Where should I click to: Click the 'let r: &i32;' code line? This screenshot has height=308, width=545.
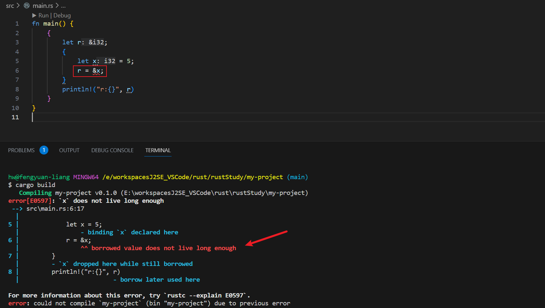click(85, 42)
